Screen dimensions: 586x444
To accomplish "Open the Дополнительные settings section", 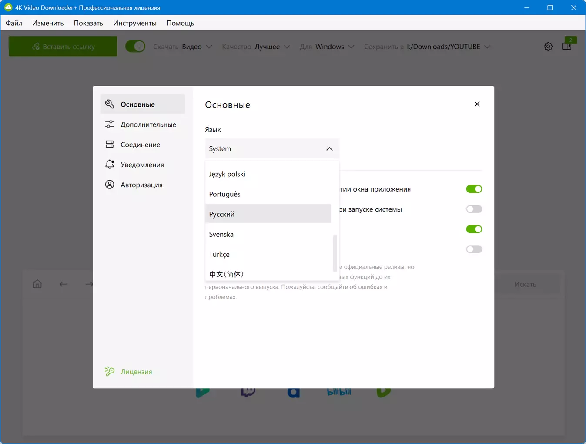I will click(x=143, y=124).
